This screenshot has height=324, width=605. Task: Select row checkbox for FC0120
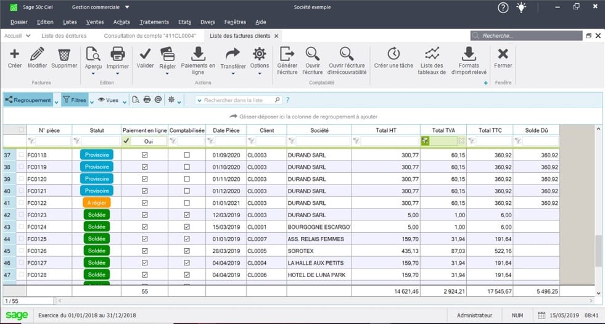click(x=21, y=179)
